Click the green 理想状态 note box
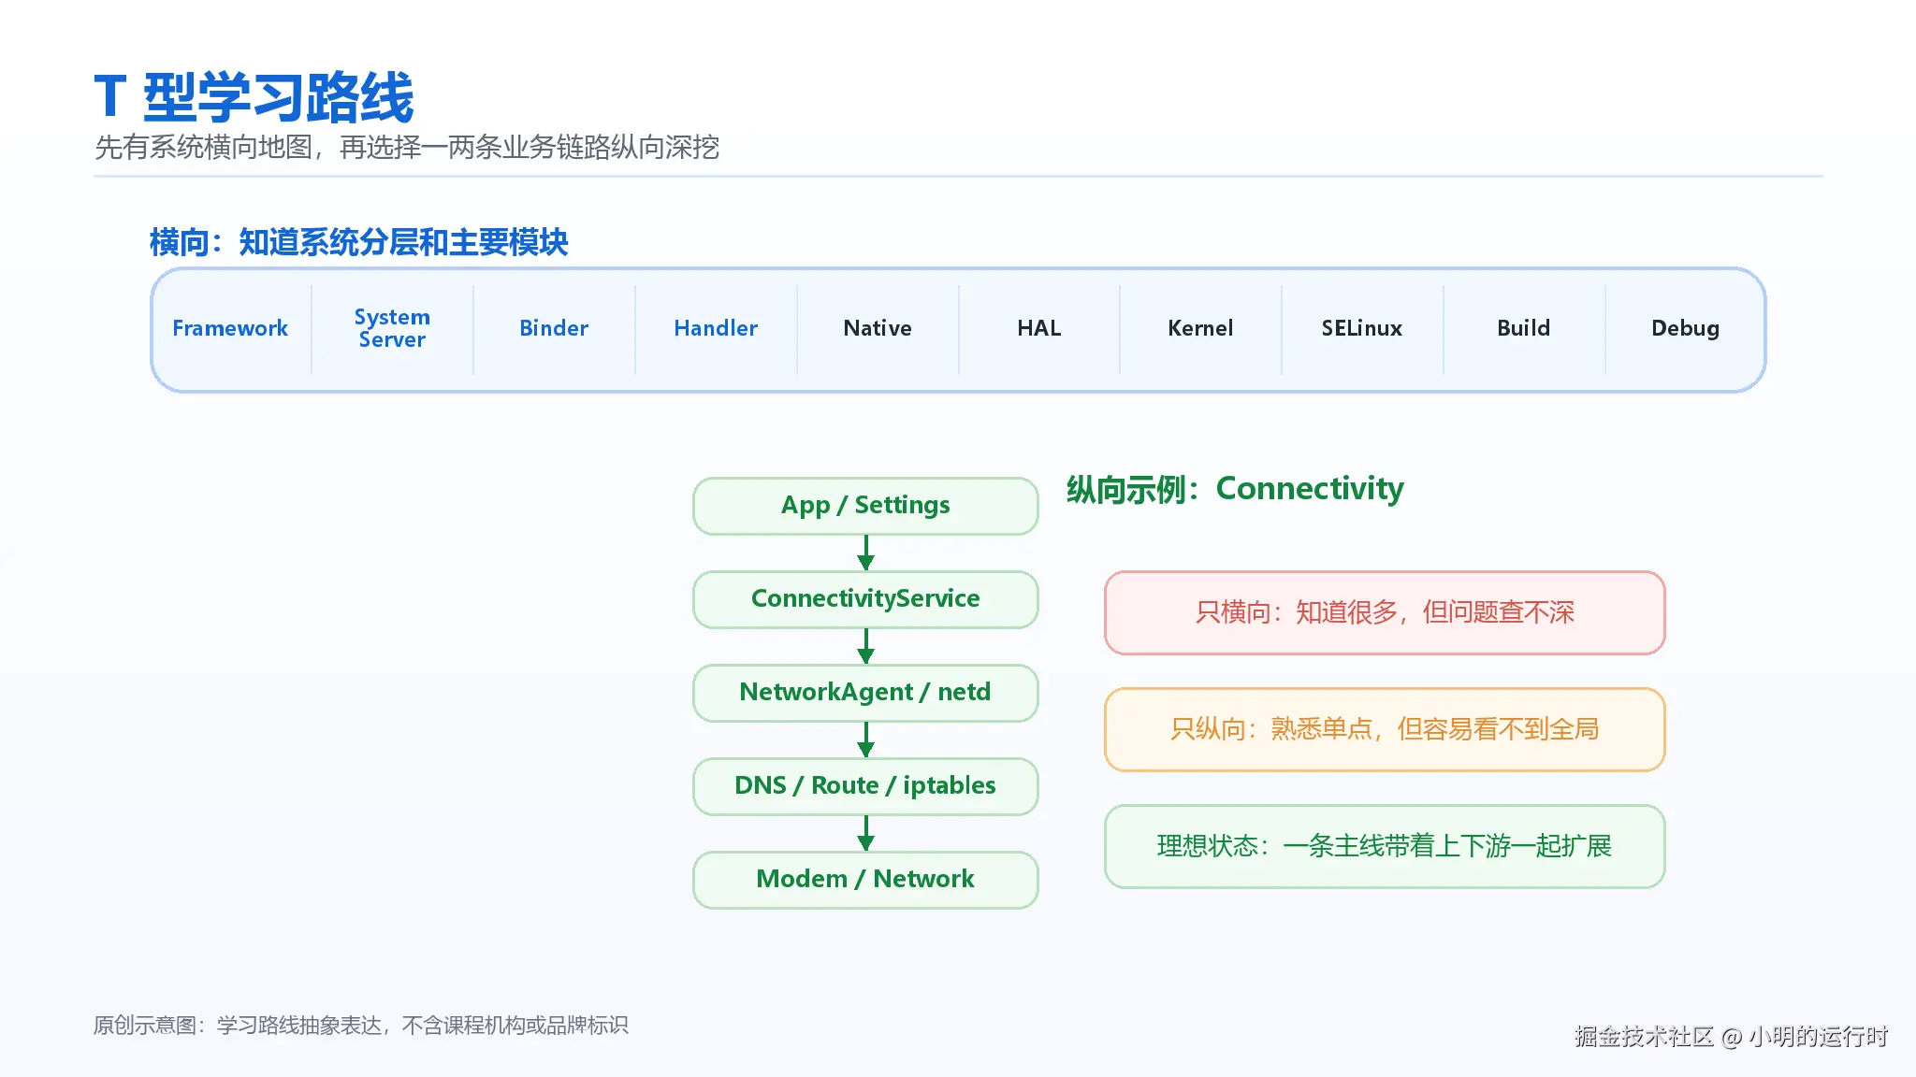Screen dimensions: 1916x1077 [x=1385, y=846]
